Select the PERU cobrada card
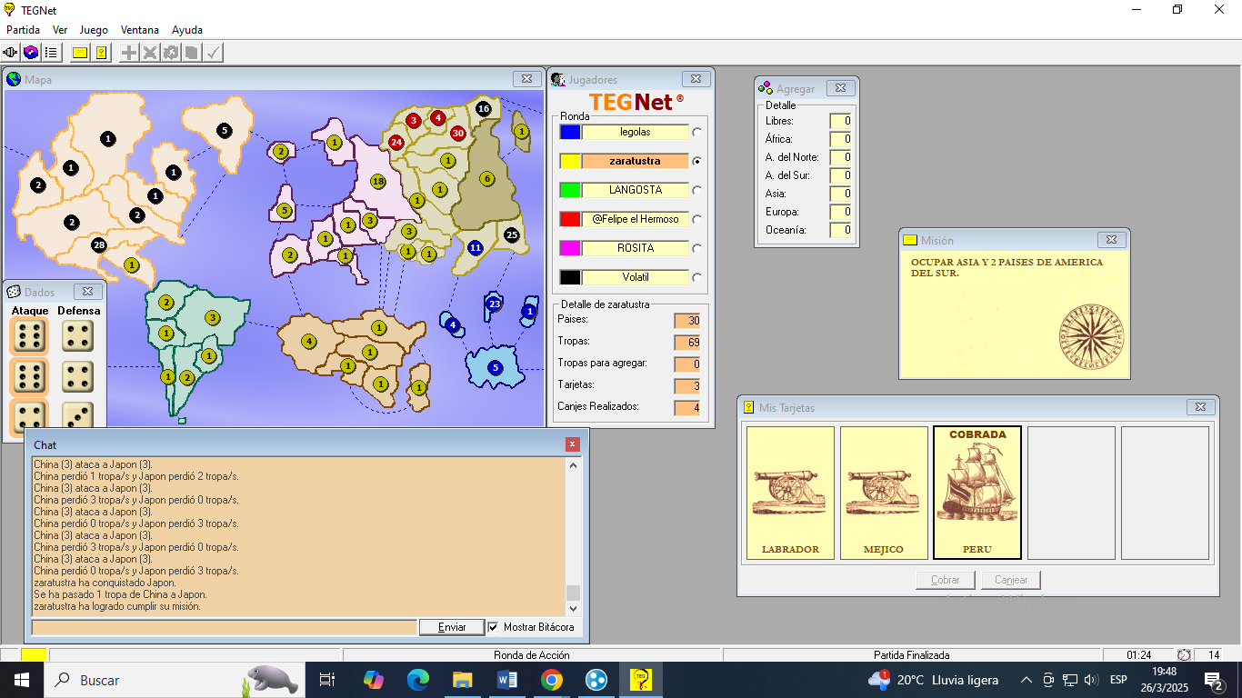1242x698 pixels. (x=977, y=493)
